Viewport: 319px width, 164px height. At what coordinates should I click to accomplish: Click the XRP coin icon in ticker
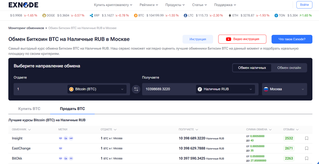point(91,16)
